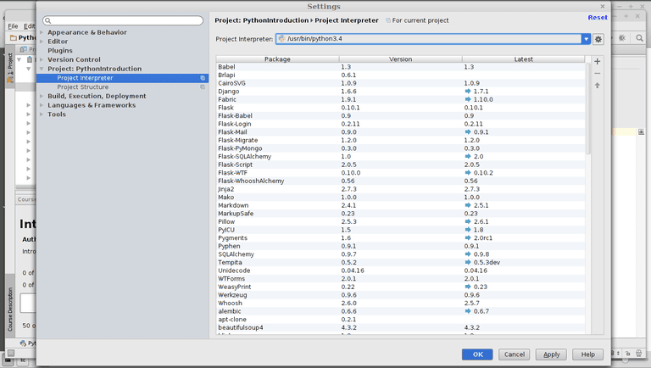Click the Version column header

click(x=400, y=59)
